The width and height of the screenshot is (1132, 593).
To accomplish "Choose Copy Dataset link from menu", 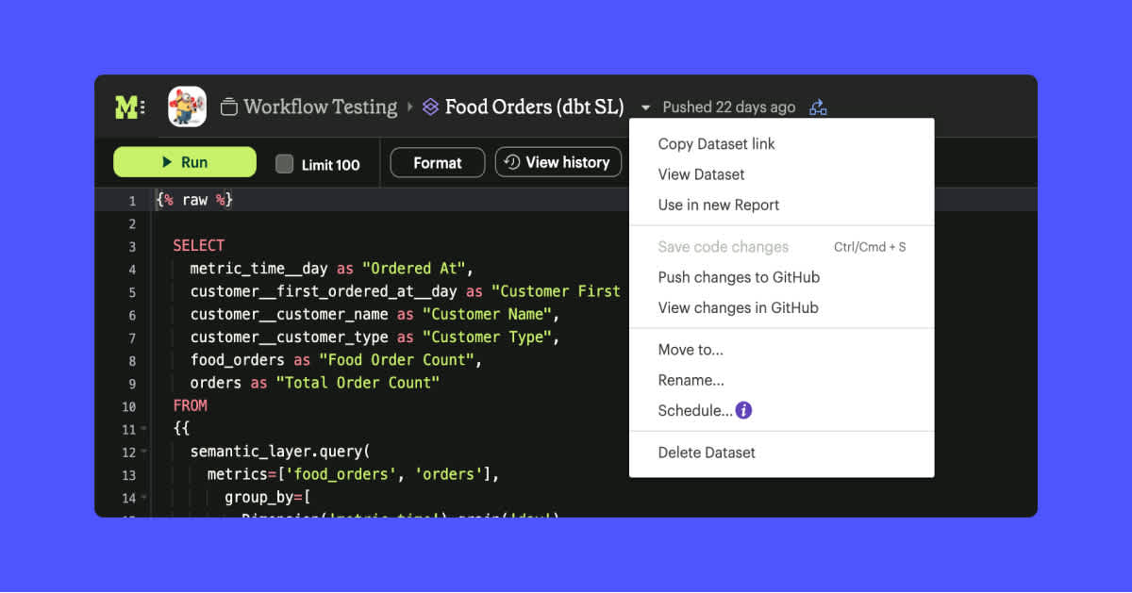I will pos(717,143).
